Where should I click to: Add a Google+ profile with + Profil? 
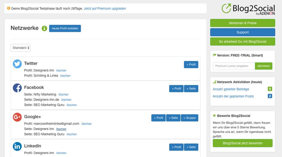click(x=159, y=118)
